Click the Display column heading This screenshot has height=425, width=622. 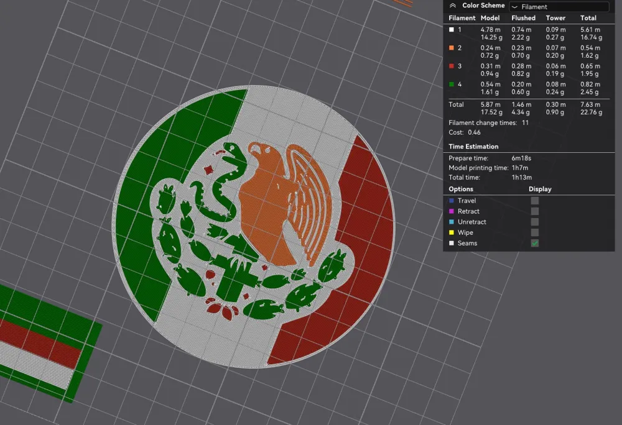(540, 190)
